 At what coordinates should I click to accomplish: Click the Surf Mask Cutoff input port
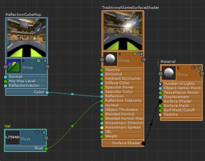(x=160, y=110)
